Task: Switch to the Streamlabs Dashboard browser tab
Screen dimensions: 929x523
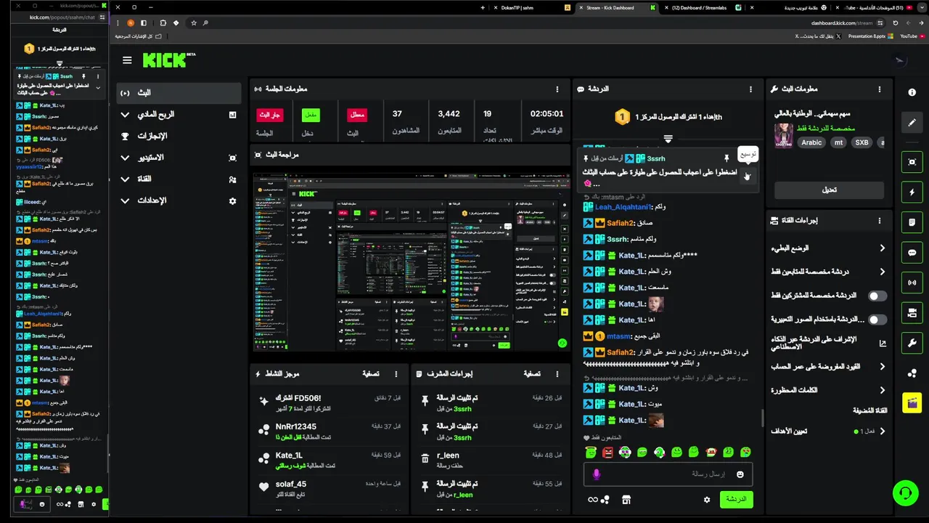Action: [699, 7]
